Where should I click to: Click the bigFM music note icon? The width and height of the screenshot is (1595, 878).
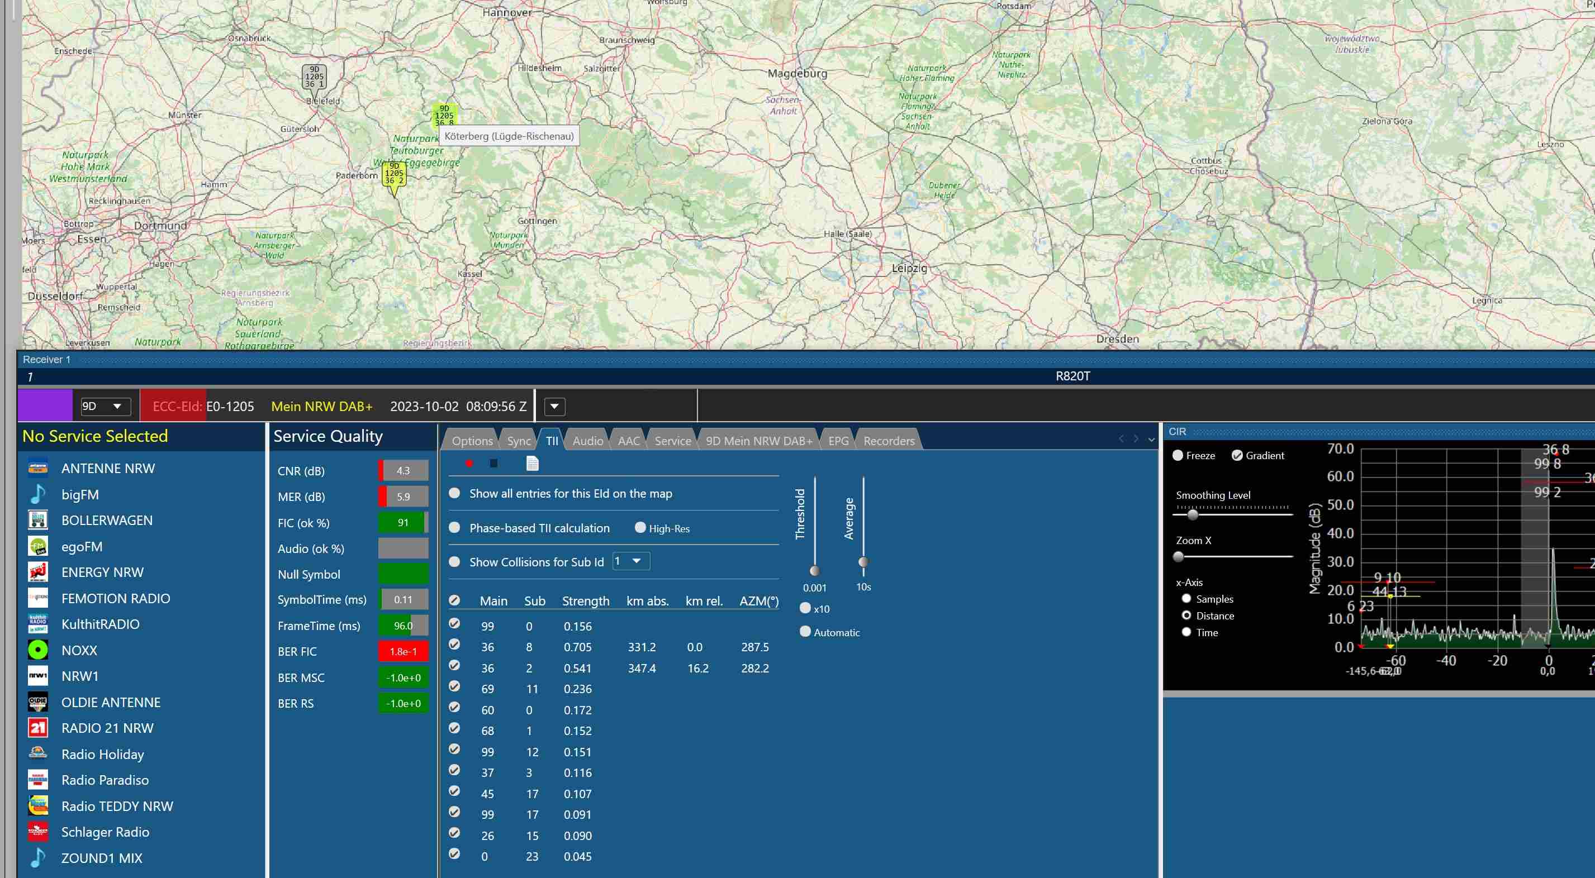(x=38, y=494)
